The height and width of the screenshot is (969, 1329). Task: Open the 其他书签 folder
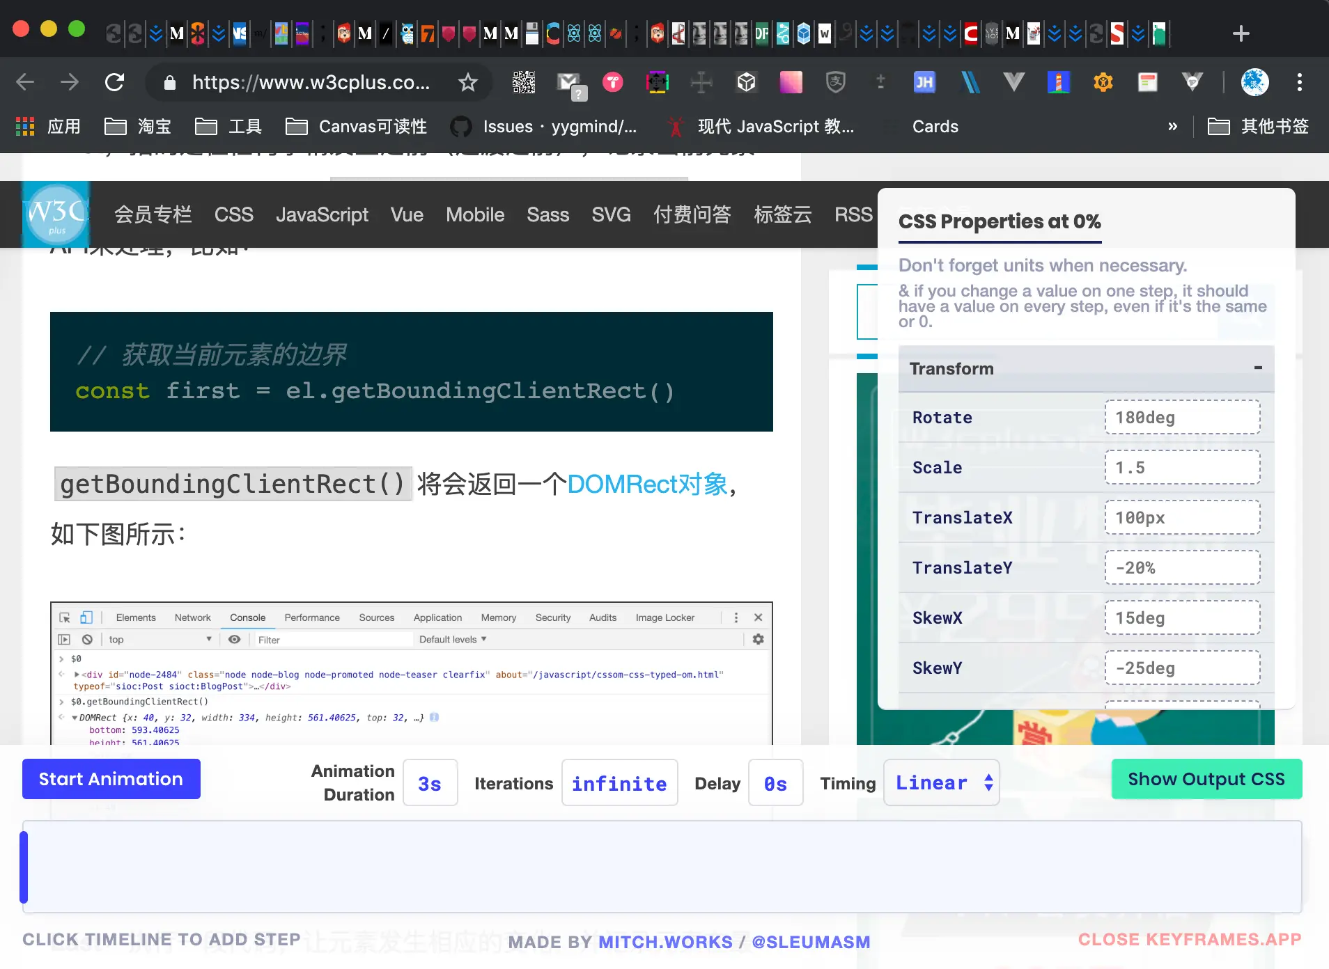click(1257, 126)
